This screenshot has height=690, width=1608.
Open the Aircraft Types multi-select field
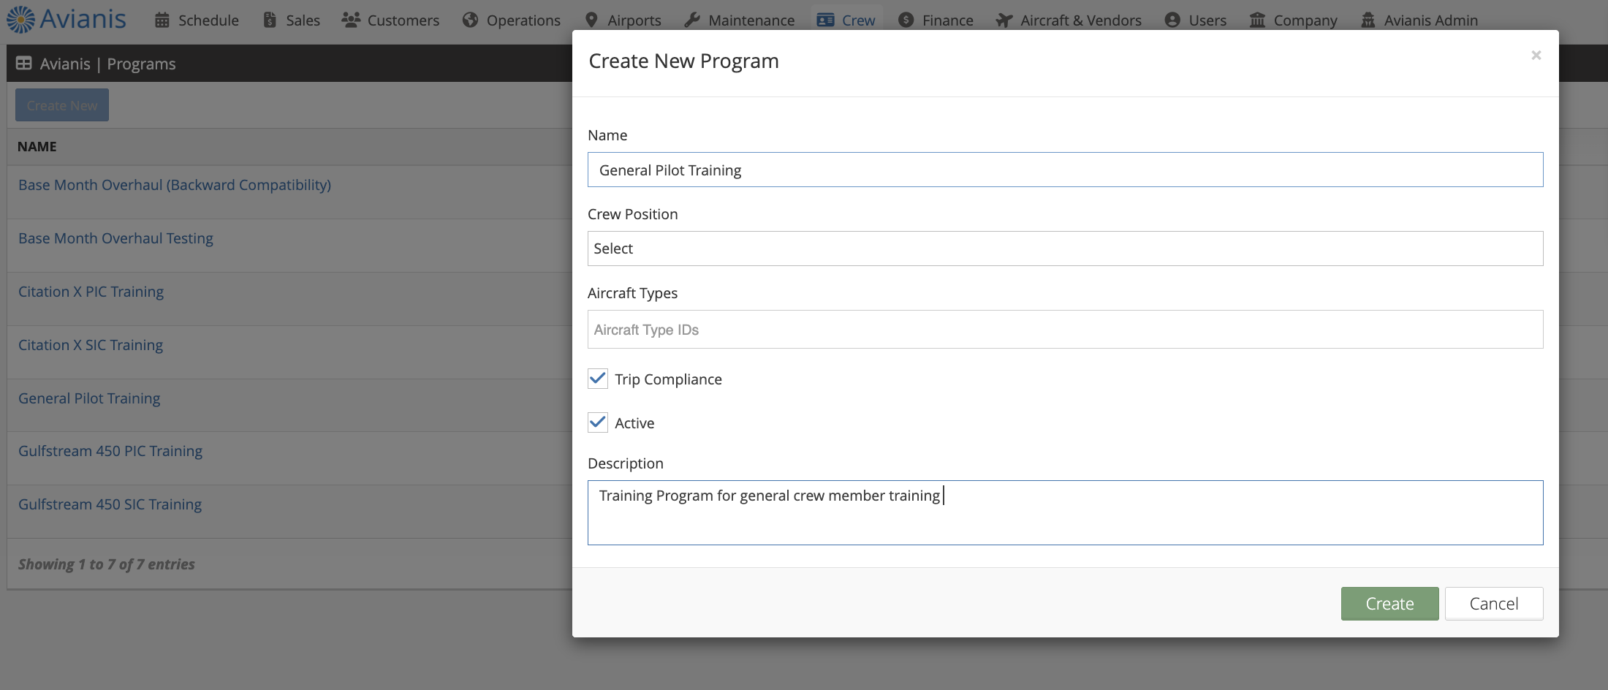pos(1065,330)
